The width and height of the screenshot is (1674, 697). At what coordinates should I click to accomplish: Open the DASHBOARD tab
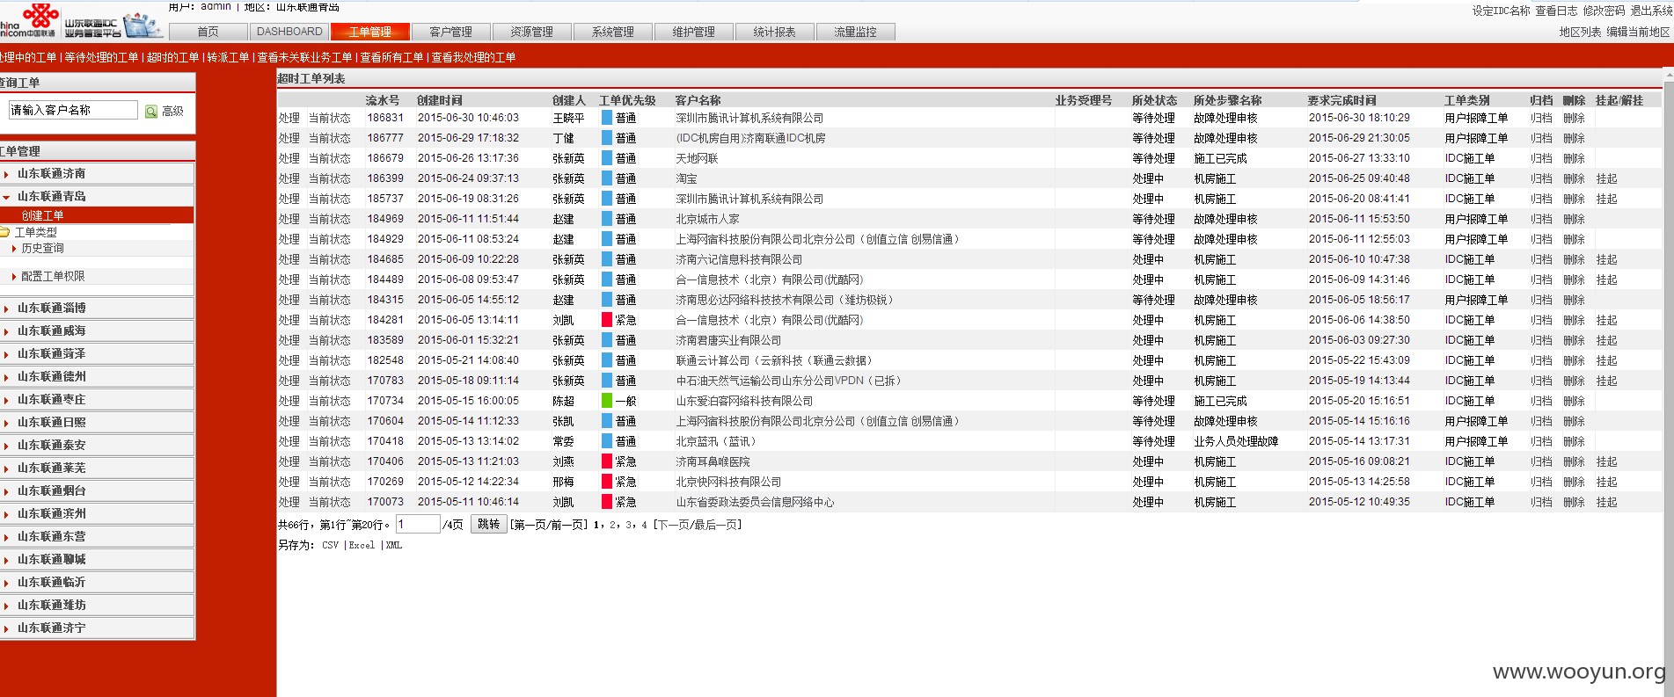point(289,32)
